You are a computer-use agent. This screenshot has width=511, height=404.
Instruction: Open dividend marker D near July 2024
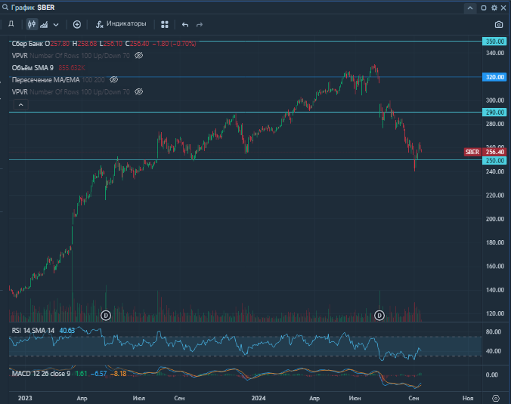coord(379,316)
